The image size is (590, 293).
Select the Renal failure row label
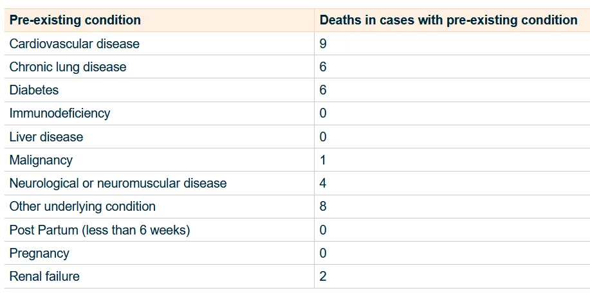pyautogui.click(x=44, y=277)
